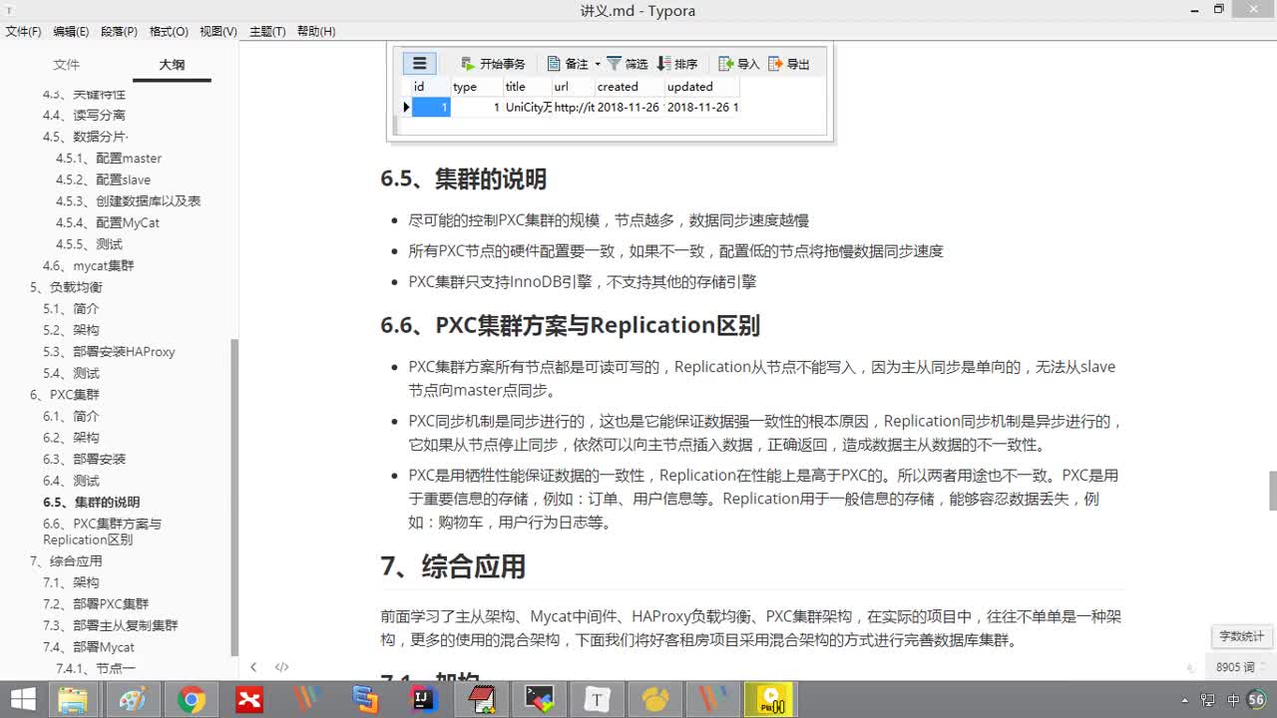Go to outline item 4.5.3、创建数据库以及表
Screen dimensions: 1277x718
[129, 200]
